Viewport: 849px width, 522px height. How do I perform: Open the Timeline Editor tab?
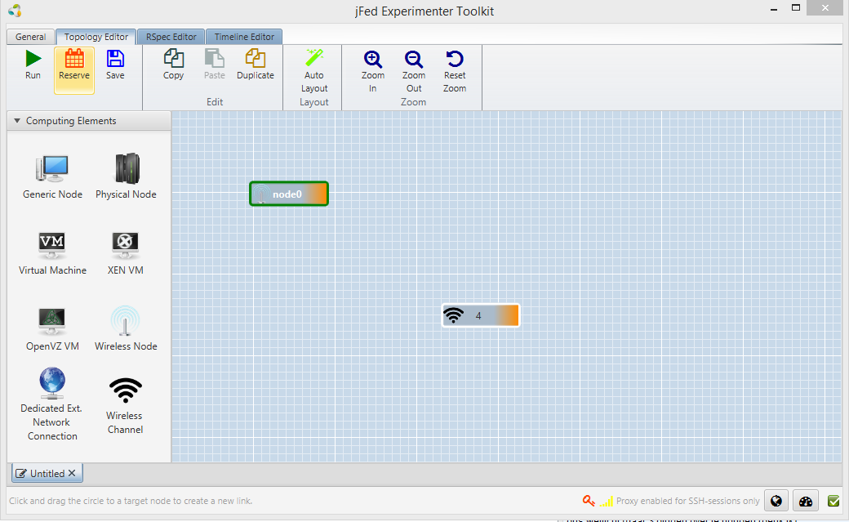point(244,37)
